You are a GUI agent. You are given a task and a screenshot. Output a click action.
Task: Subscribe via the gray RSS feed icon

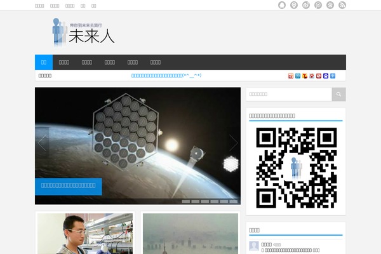pos(342,5)
